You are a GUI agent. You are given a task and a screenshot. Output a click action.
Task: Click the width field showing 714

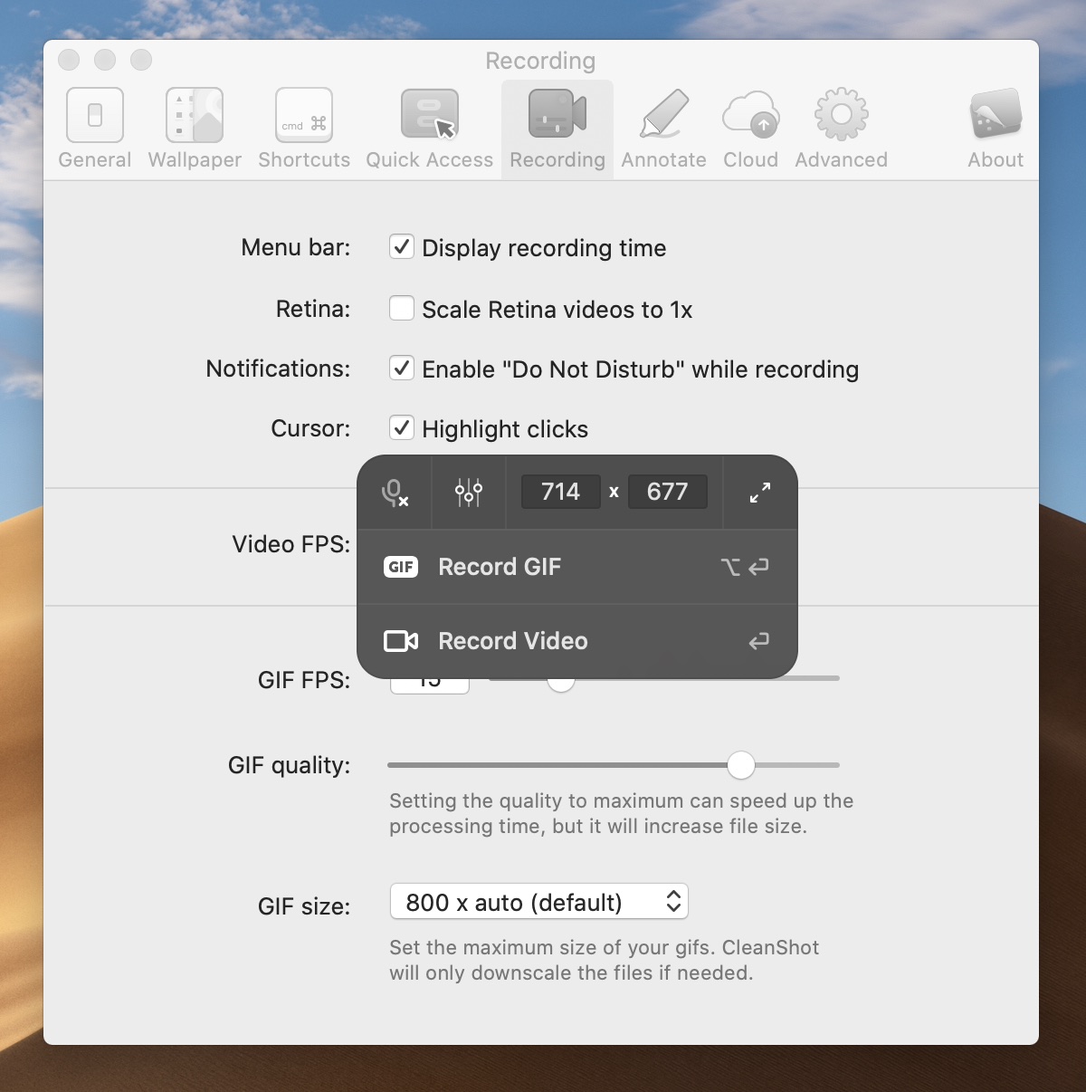pyautogui.click(x=560, y=492)
